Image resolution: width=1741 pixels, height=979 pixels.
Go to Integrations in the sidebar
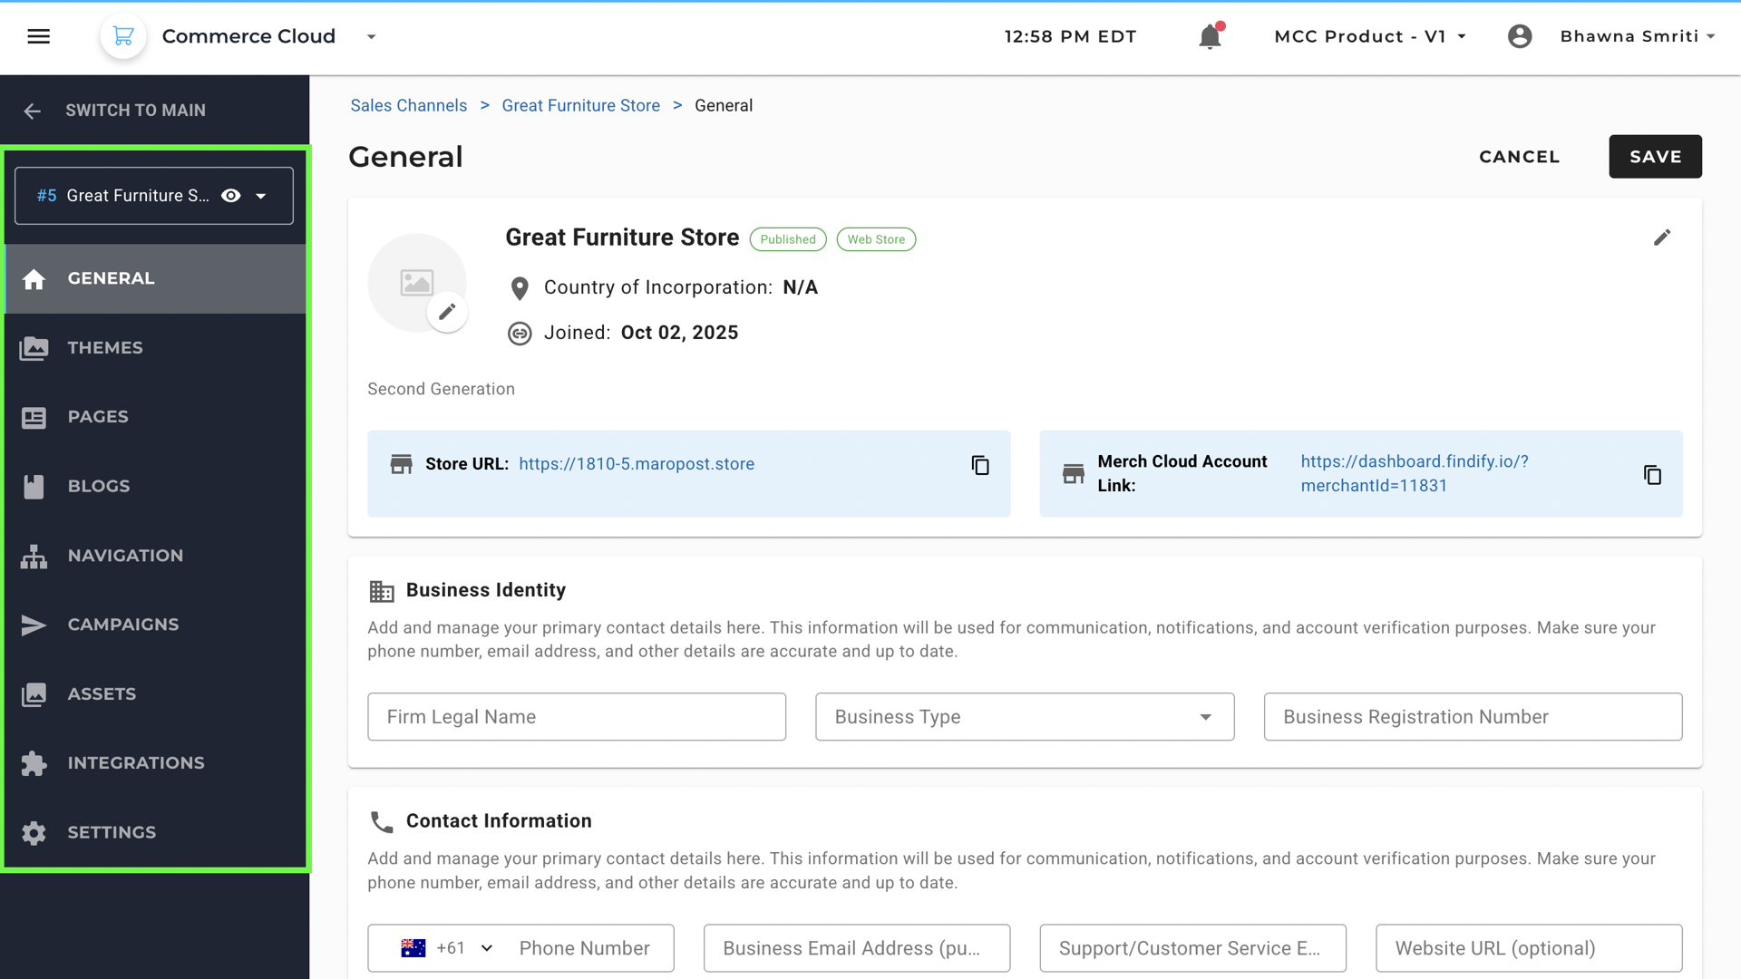click(136, 763)
